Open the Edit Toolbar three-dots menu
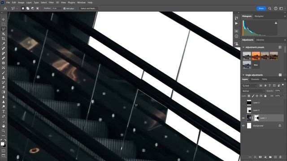The height and width of the screenshot is (161, 287). (3, 136)
